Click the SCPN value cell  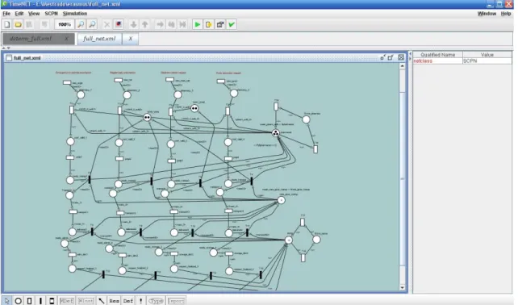coord(487,61)
